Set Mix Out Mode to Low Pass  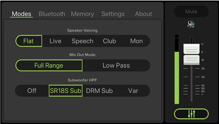(x=116, y=65)
